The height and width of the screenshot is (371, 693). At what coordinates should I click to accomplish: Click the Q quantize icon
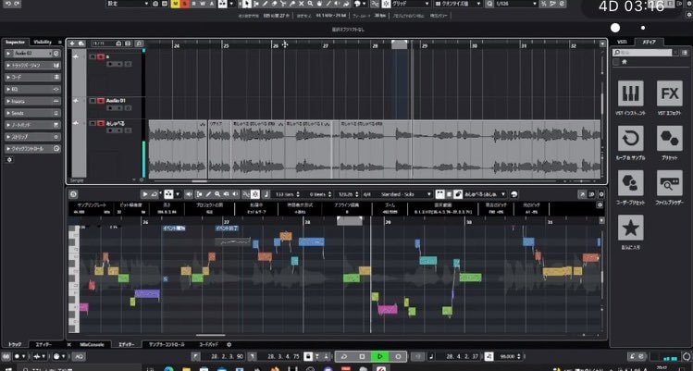click(x=489, y=4)
